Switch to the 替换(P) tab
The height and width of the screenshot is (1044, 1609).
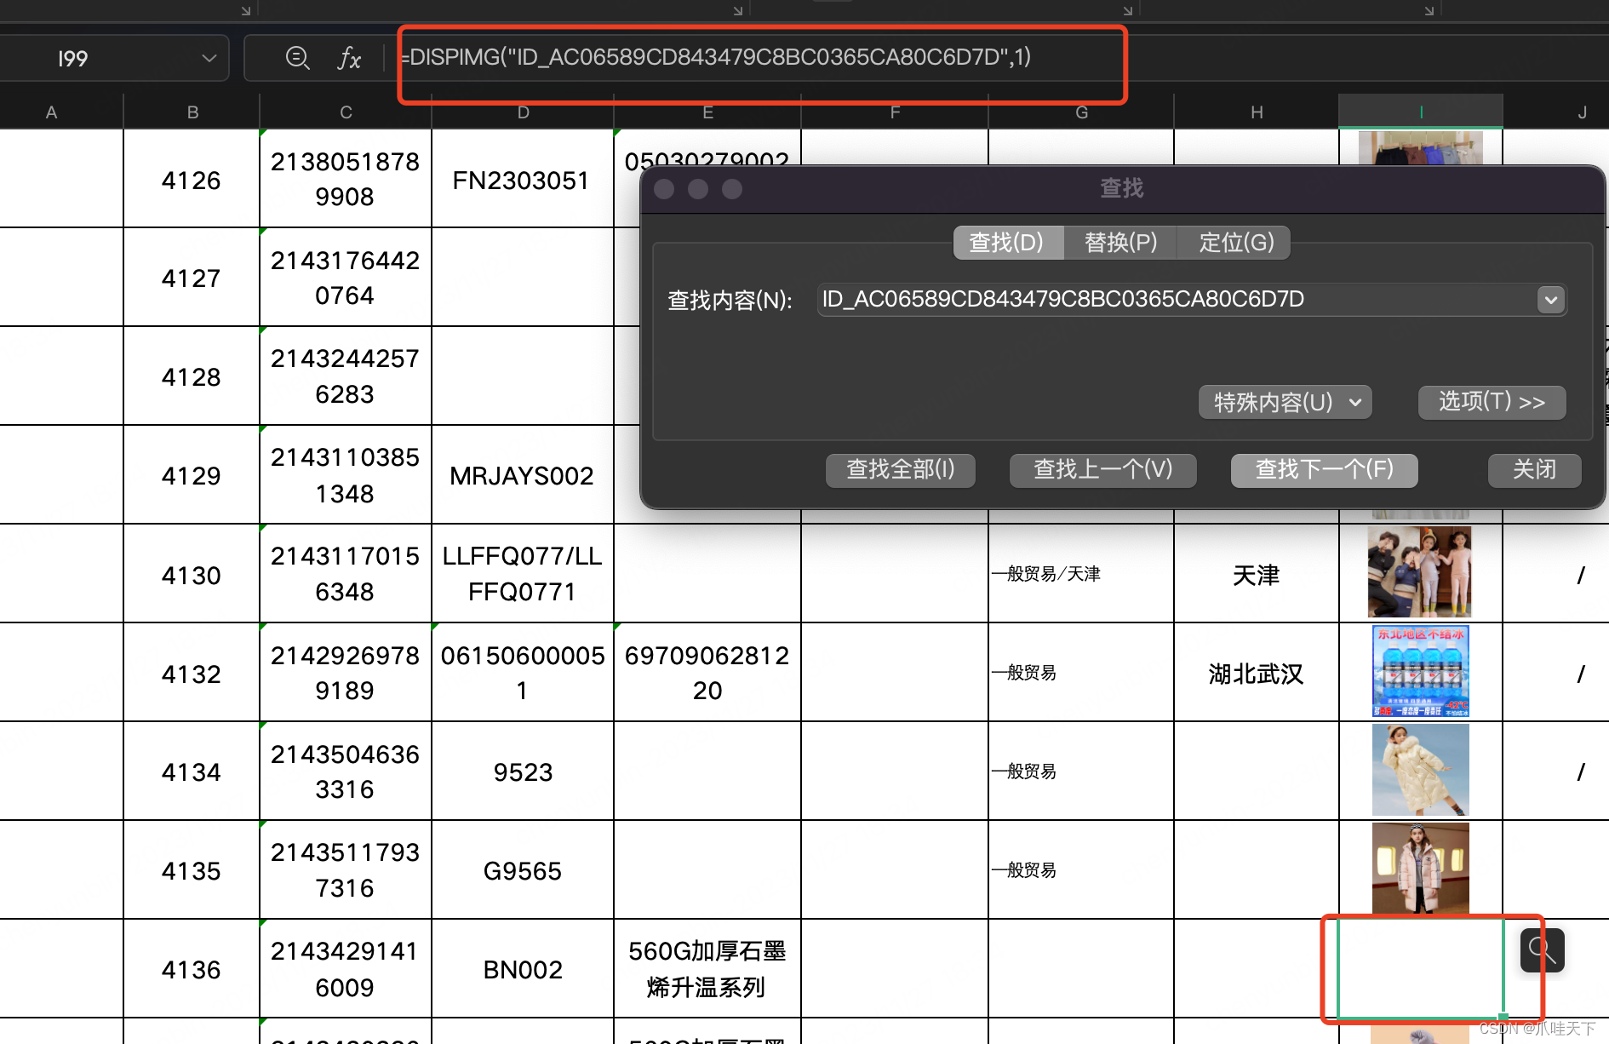pos(1120,242)
